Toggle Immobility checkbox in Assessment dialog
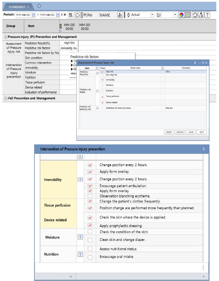 [x=103, y=80]
